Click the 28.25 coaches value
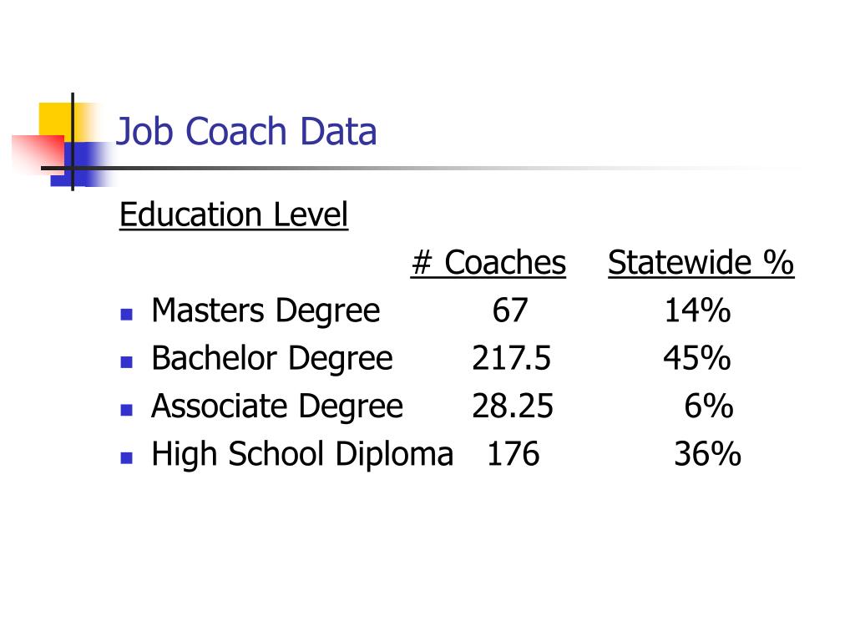 [513, 406]
